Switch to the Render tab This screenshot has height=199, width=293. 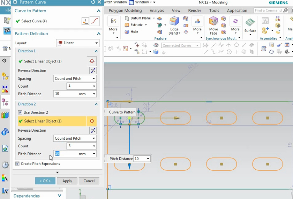[x=195, y=11]
